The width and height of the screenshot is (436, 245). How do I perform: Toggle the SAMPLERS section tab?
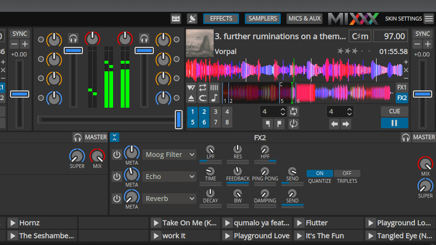tap(263, 19)
